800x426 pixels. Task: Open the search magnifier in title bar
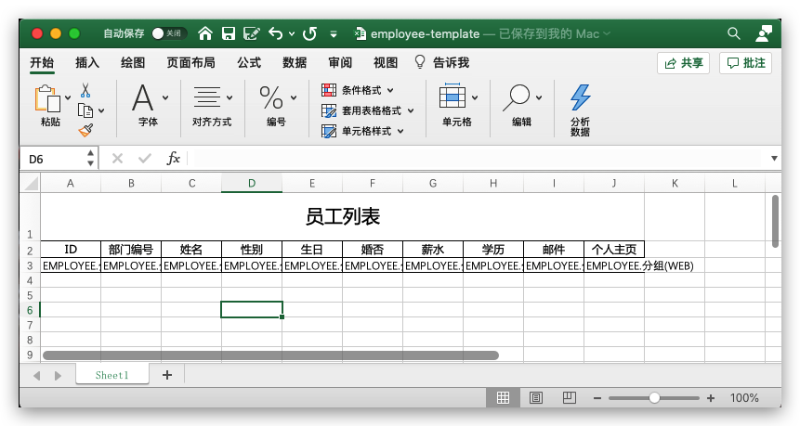(x=734, y=33)
